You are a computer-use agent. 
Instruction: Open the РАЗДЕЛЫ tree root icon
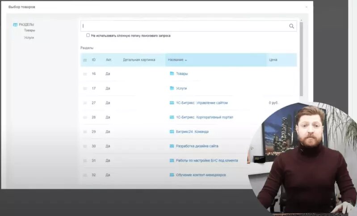[x=15, y=25]
